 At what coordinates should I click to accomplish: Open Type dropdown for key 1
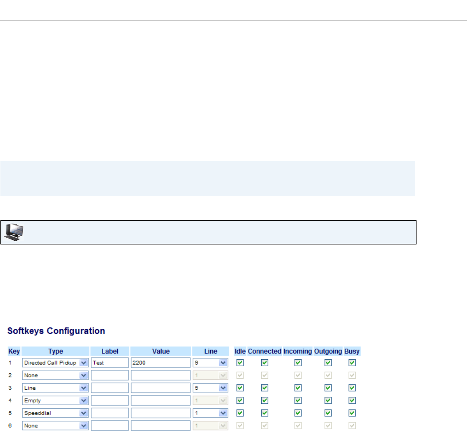pyautogui.click(x=55, y=363)
